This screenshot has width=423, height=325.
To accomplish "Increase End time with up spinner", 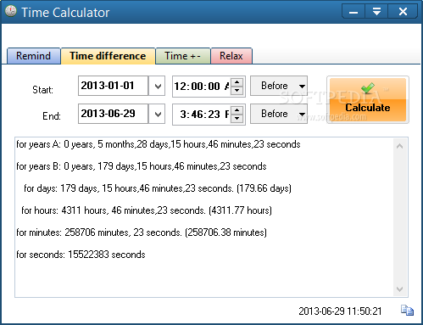I will coord(237,110).
